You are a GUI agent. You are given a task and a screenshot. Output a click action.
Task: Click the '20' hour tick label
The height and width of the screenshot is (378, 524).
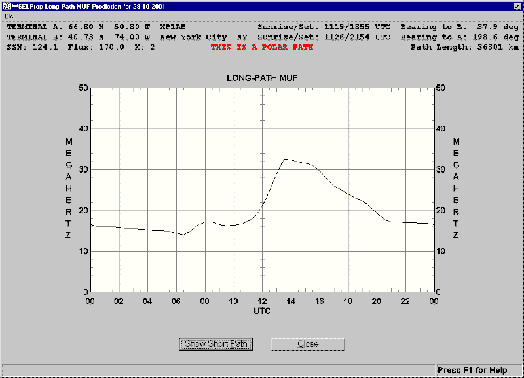pyautogui.click(x=377, y=301)
